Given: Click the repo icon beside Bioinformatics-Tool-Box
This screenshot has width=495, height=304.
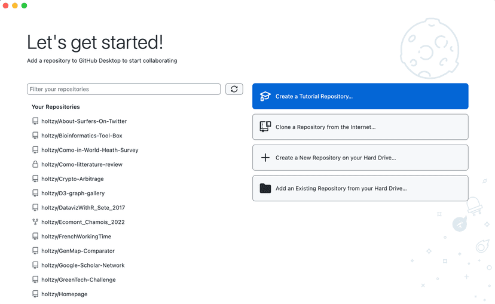Looking at the screenshot, I should click(x=35, y=136).
